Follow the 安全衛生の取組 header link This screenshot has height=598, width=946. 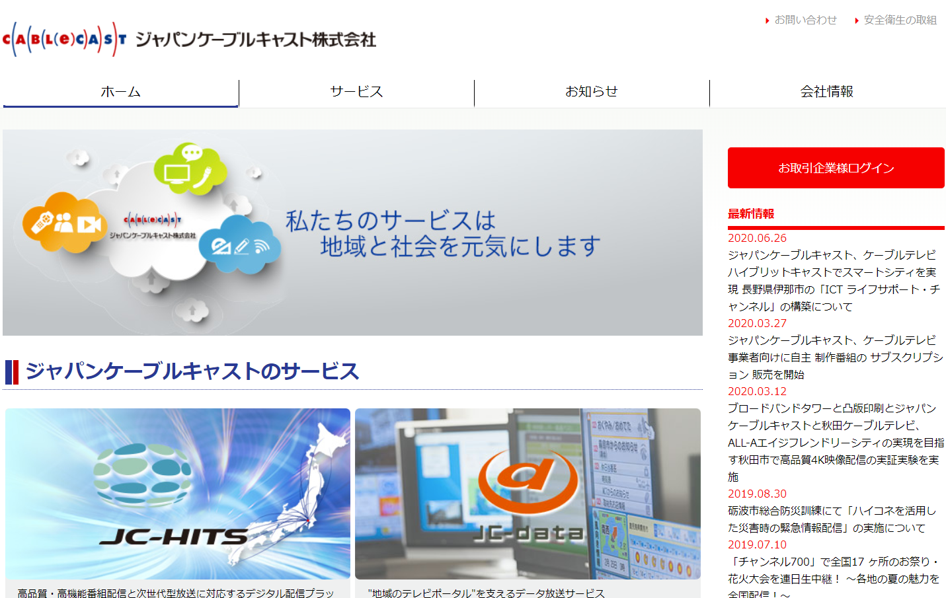pos(900,20)
